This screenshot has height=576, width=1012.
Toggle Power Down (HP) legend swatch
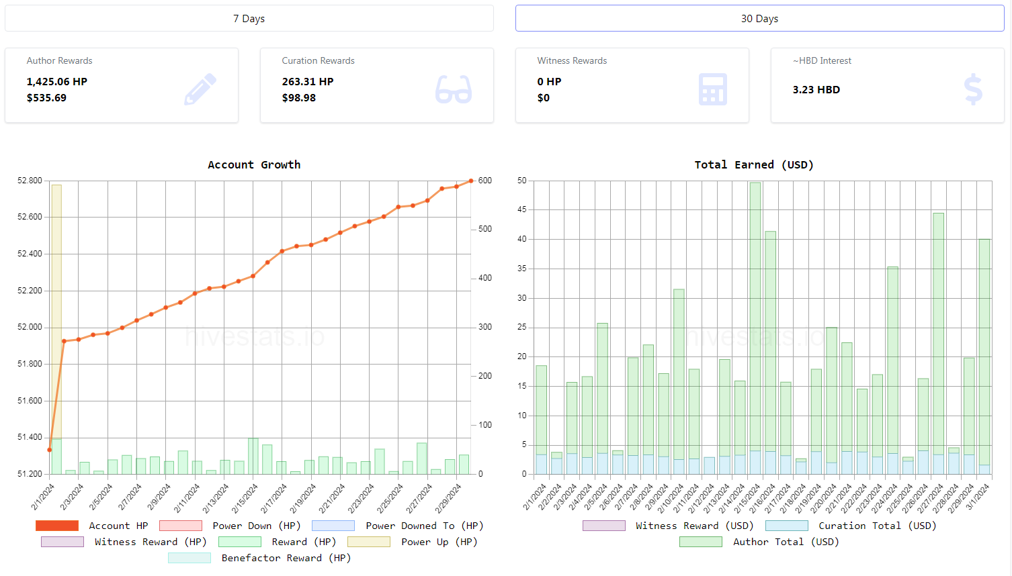pyautogui.click(x=181, y=526)
